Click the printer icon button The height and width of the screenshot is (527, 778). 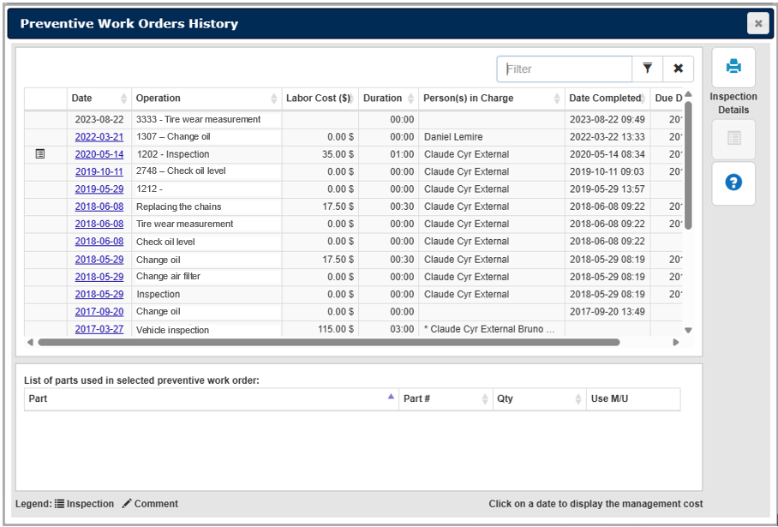click(733, 67)
